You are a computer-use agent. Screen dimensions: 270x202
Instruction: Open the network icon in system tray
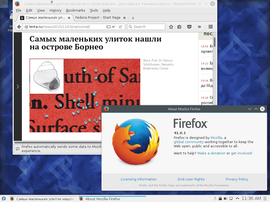tap(231, 199)
